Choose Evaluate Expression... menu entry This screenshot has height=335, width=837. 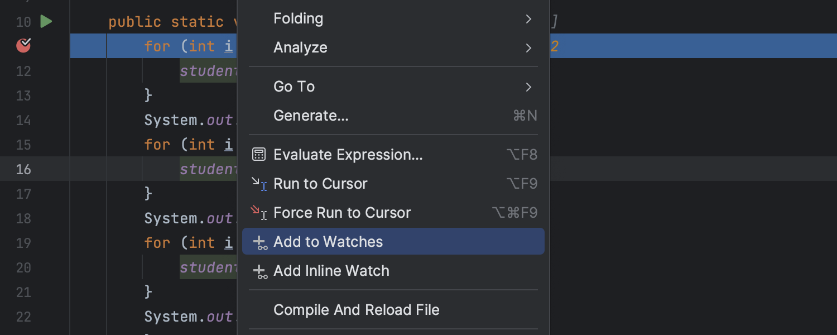(393, 155)
